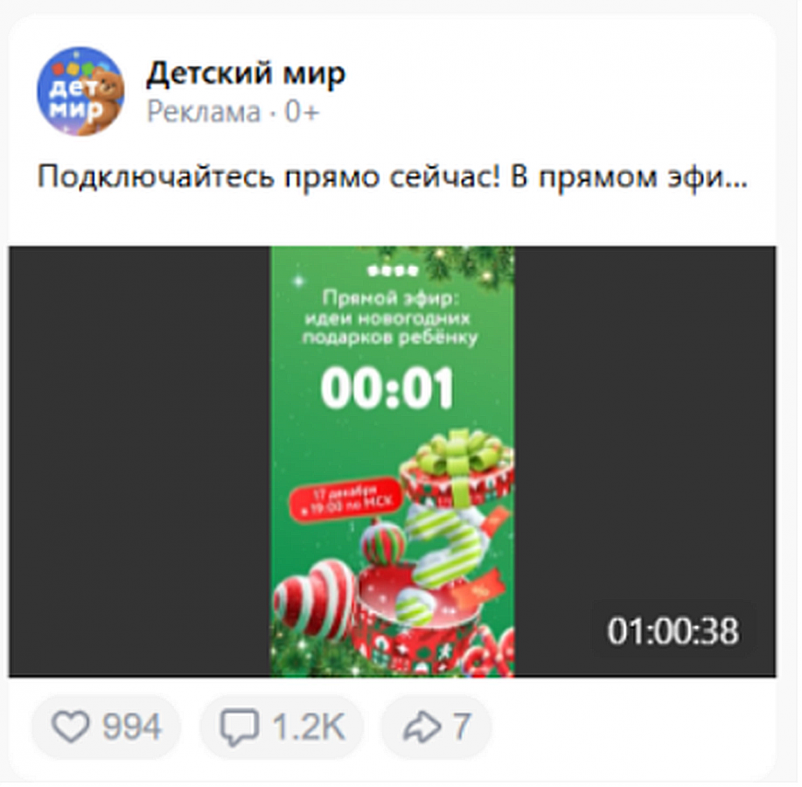The width and height of the screenshot is (802, 787).
Task: Click the share count 7
Action: coord(462,727)
